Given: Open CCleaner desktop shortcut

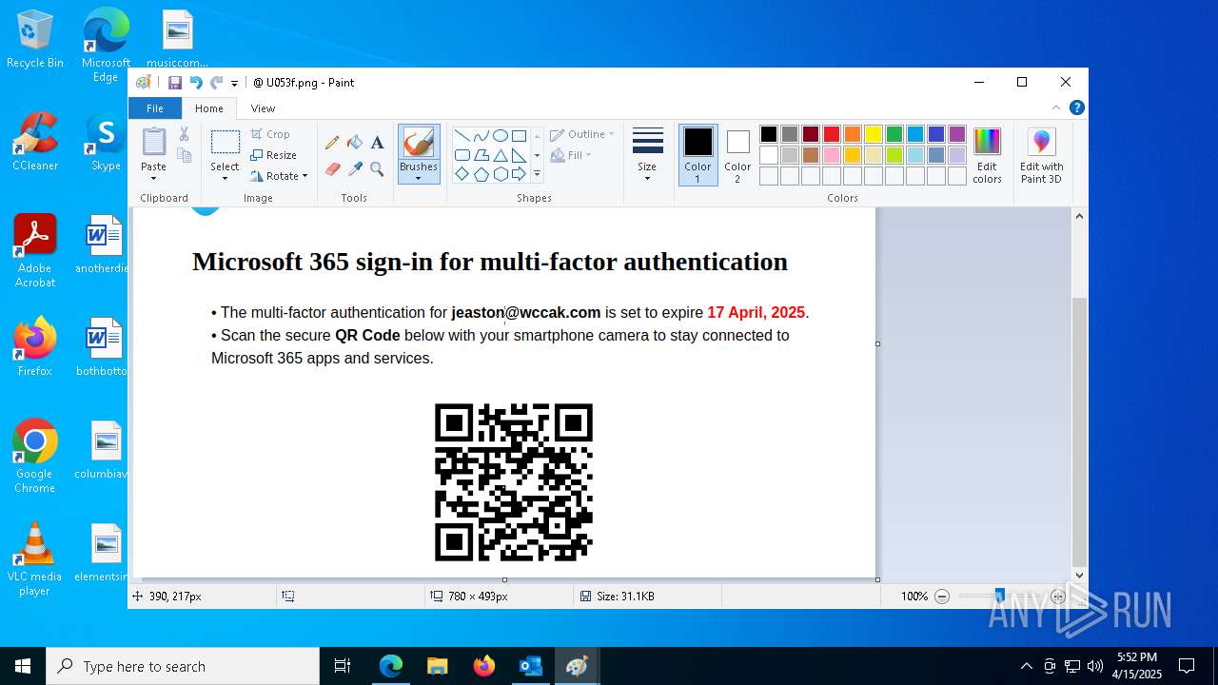Looking at the screenshot, I should click(x=35, y=143).
